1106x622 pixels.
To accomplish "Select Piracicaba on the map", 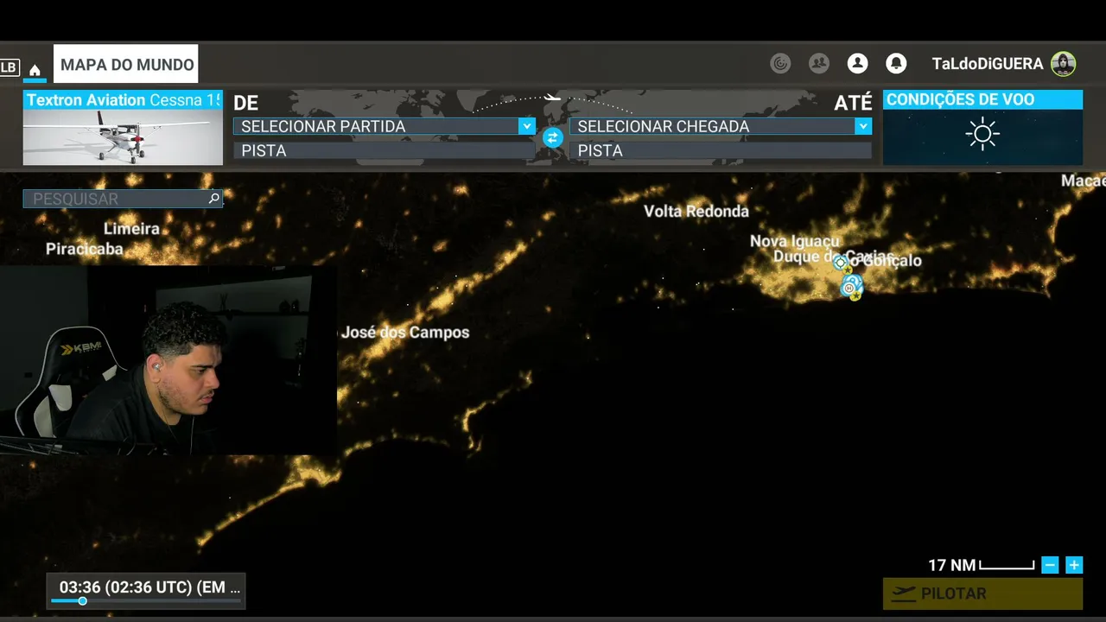I will point(85,249).
